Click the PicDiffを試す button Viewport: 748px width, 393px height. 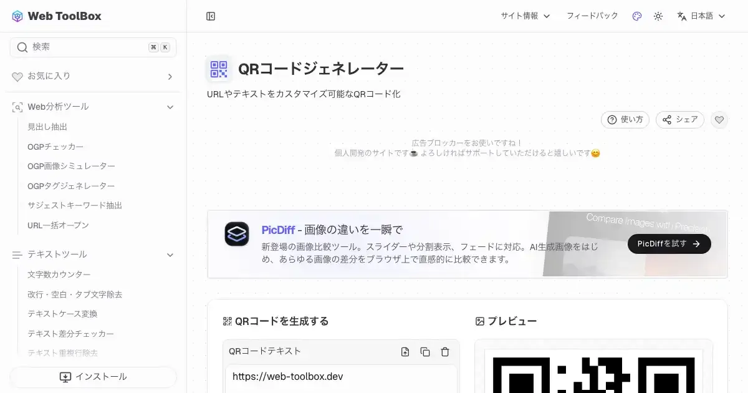coord(669,244)
